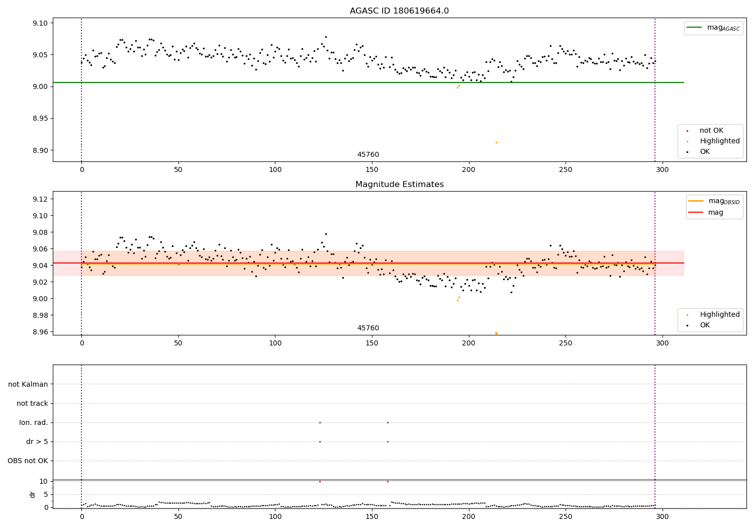The image size is (754, 528).
Task: Click the red 'mag' legend entry
Action: click(x=706, y=213)
